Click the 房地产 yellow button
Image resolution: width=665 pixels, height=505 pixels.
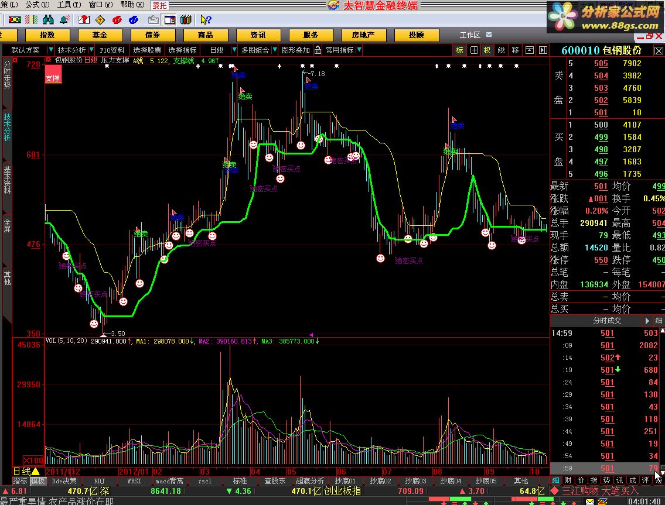[363, 35]
